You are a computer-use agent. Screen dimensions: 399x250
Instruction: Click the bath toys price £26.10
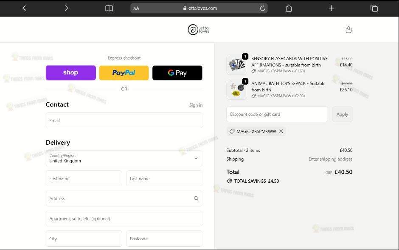(346, 90)
